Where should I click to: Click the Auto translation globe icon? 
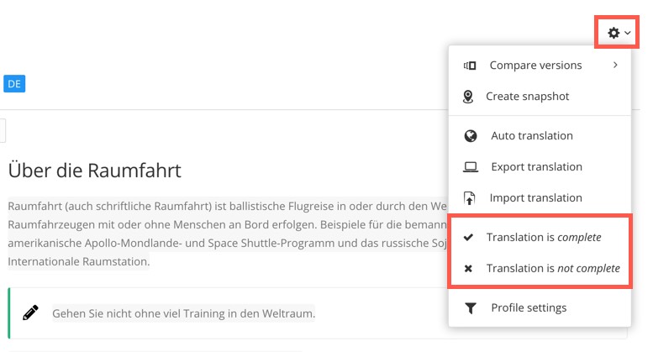[x=471, y=136]
